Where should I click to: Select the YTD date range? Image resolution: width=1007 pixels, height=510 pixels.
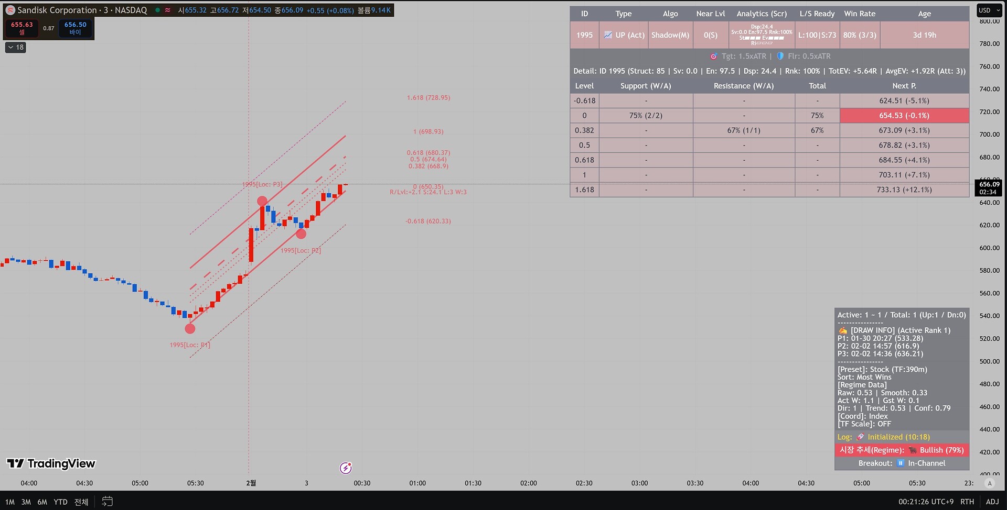tap(61, 502)
